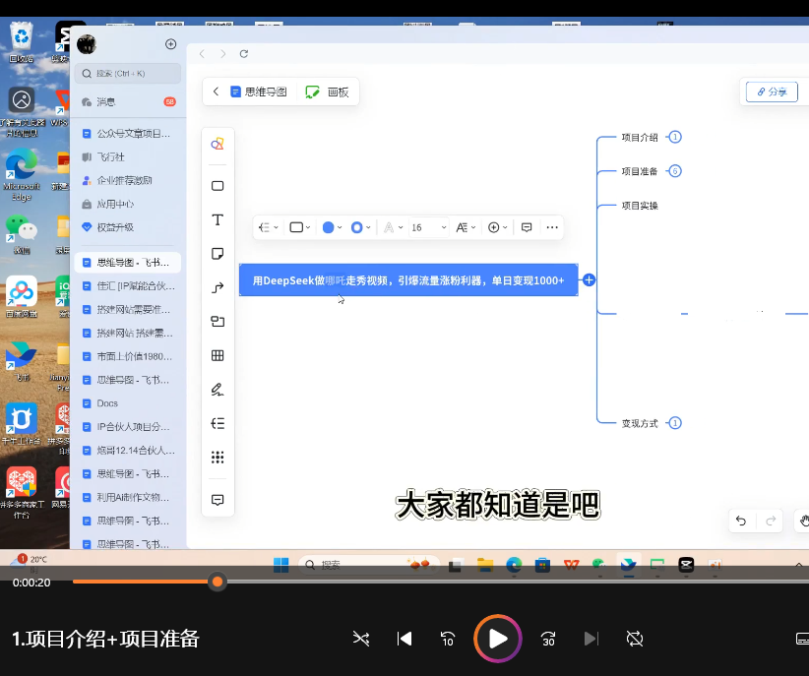809x676 pixels.
Task: Refresh the page with reload icon
Action: click(x=244, y=54)
